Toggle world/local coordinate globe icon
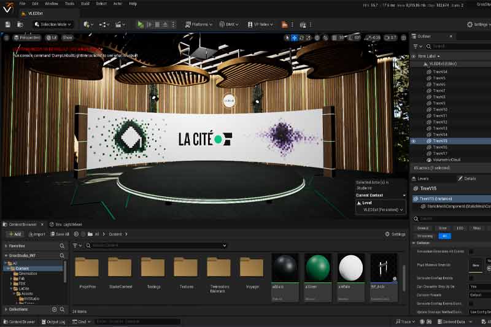The image size is (491, 327). pyautogui.click(x=317, y=37)
